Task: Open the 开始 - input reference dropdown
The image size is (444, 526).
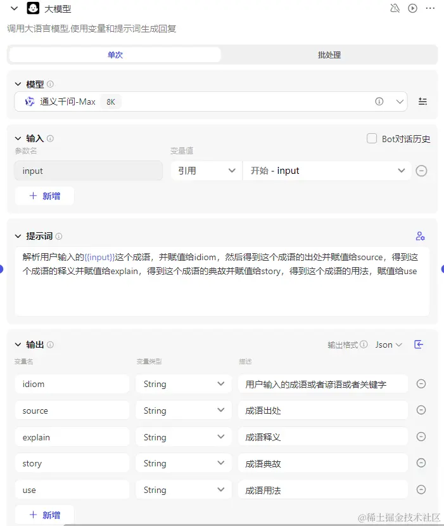Action: 327,171
